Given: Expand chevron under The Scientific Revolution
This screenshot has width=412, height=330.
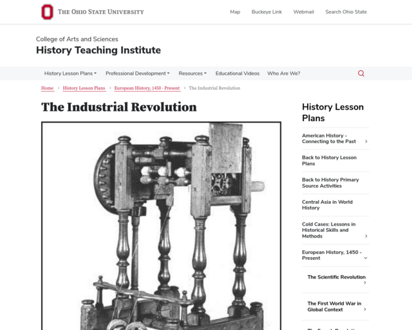Looking at the screenshot, I should (x=365, y=283).
